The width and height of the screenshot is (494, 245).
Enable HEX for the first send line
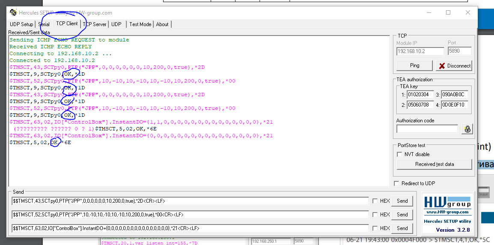[x=375, y=201]
